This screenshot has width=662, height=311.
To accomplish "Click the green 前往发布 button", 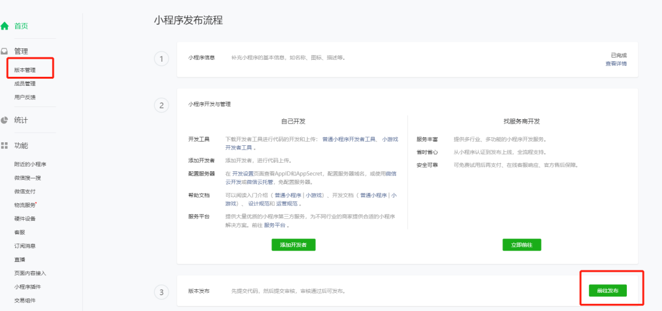I will tap(608, 290).
